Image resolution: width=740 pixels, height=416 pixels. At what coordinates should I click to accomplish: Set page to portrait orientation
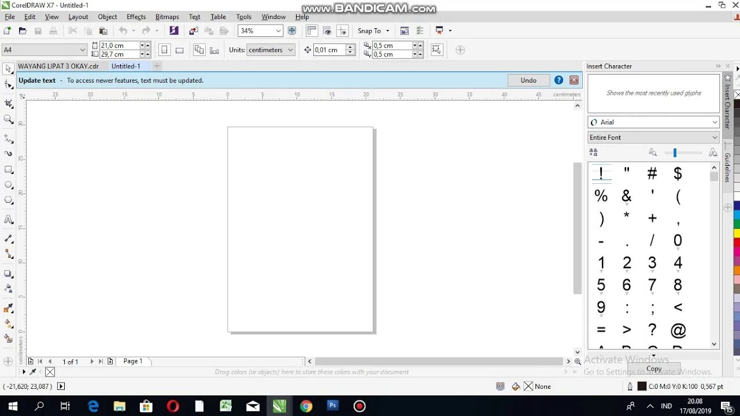(x=164, y=50)
